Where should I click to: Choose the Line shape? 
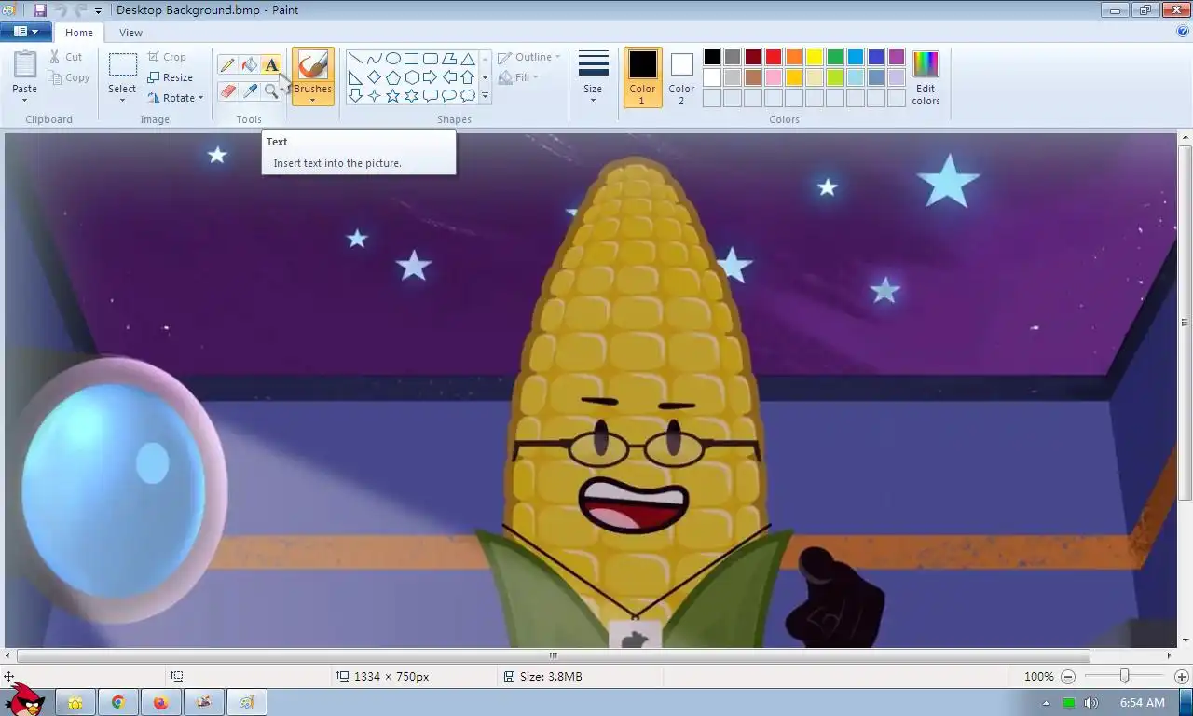[355, 59]
